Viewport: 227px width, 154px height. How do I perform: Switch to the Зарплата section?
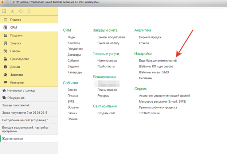(29, 75)
